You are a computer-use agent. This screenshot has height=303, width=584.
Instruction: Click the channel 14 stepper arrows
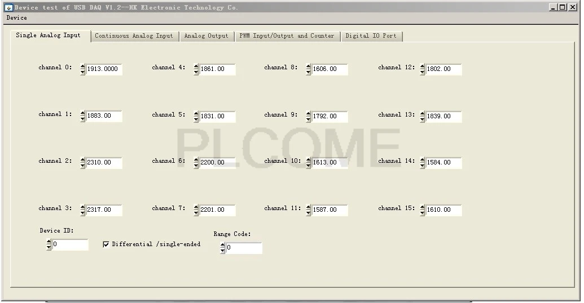click(423, 162)
